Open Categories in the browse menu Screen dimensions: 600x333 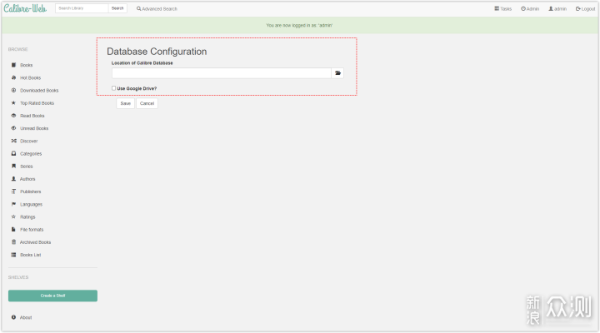point(31,154)
